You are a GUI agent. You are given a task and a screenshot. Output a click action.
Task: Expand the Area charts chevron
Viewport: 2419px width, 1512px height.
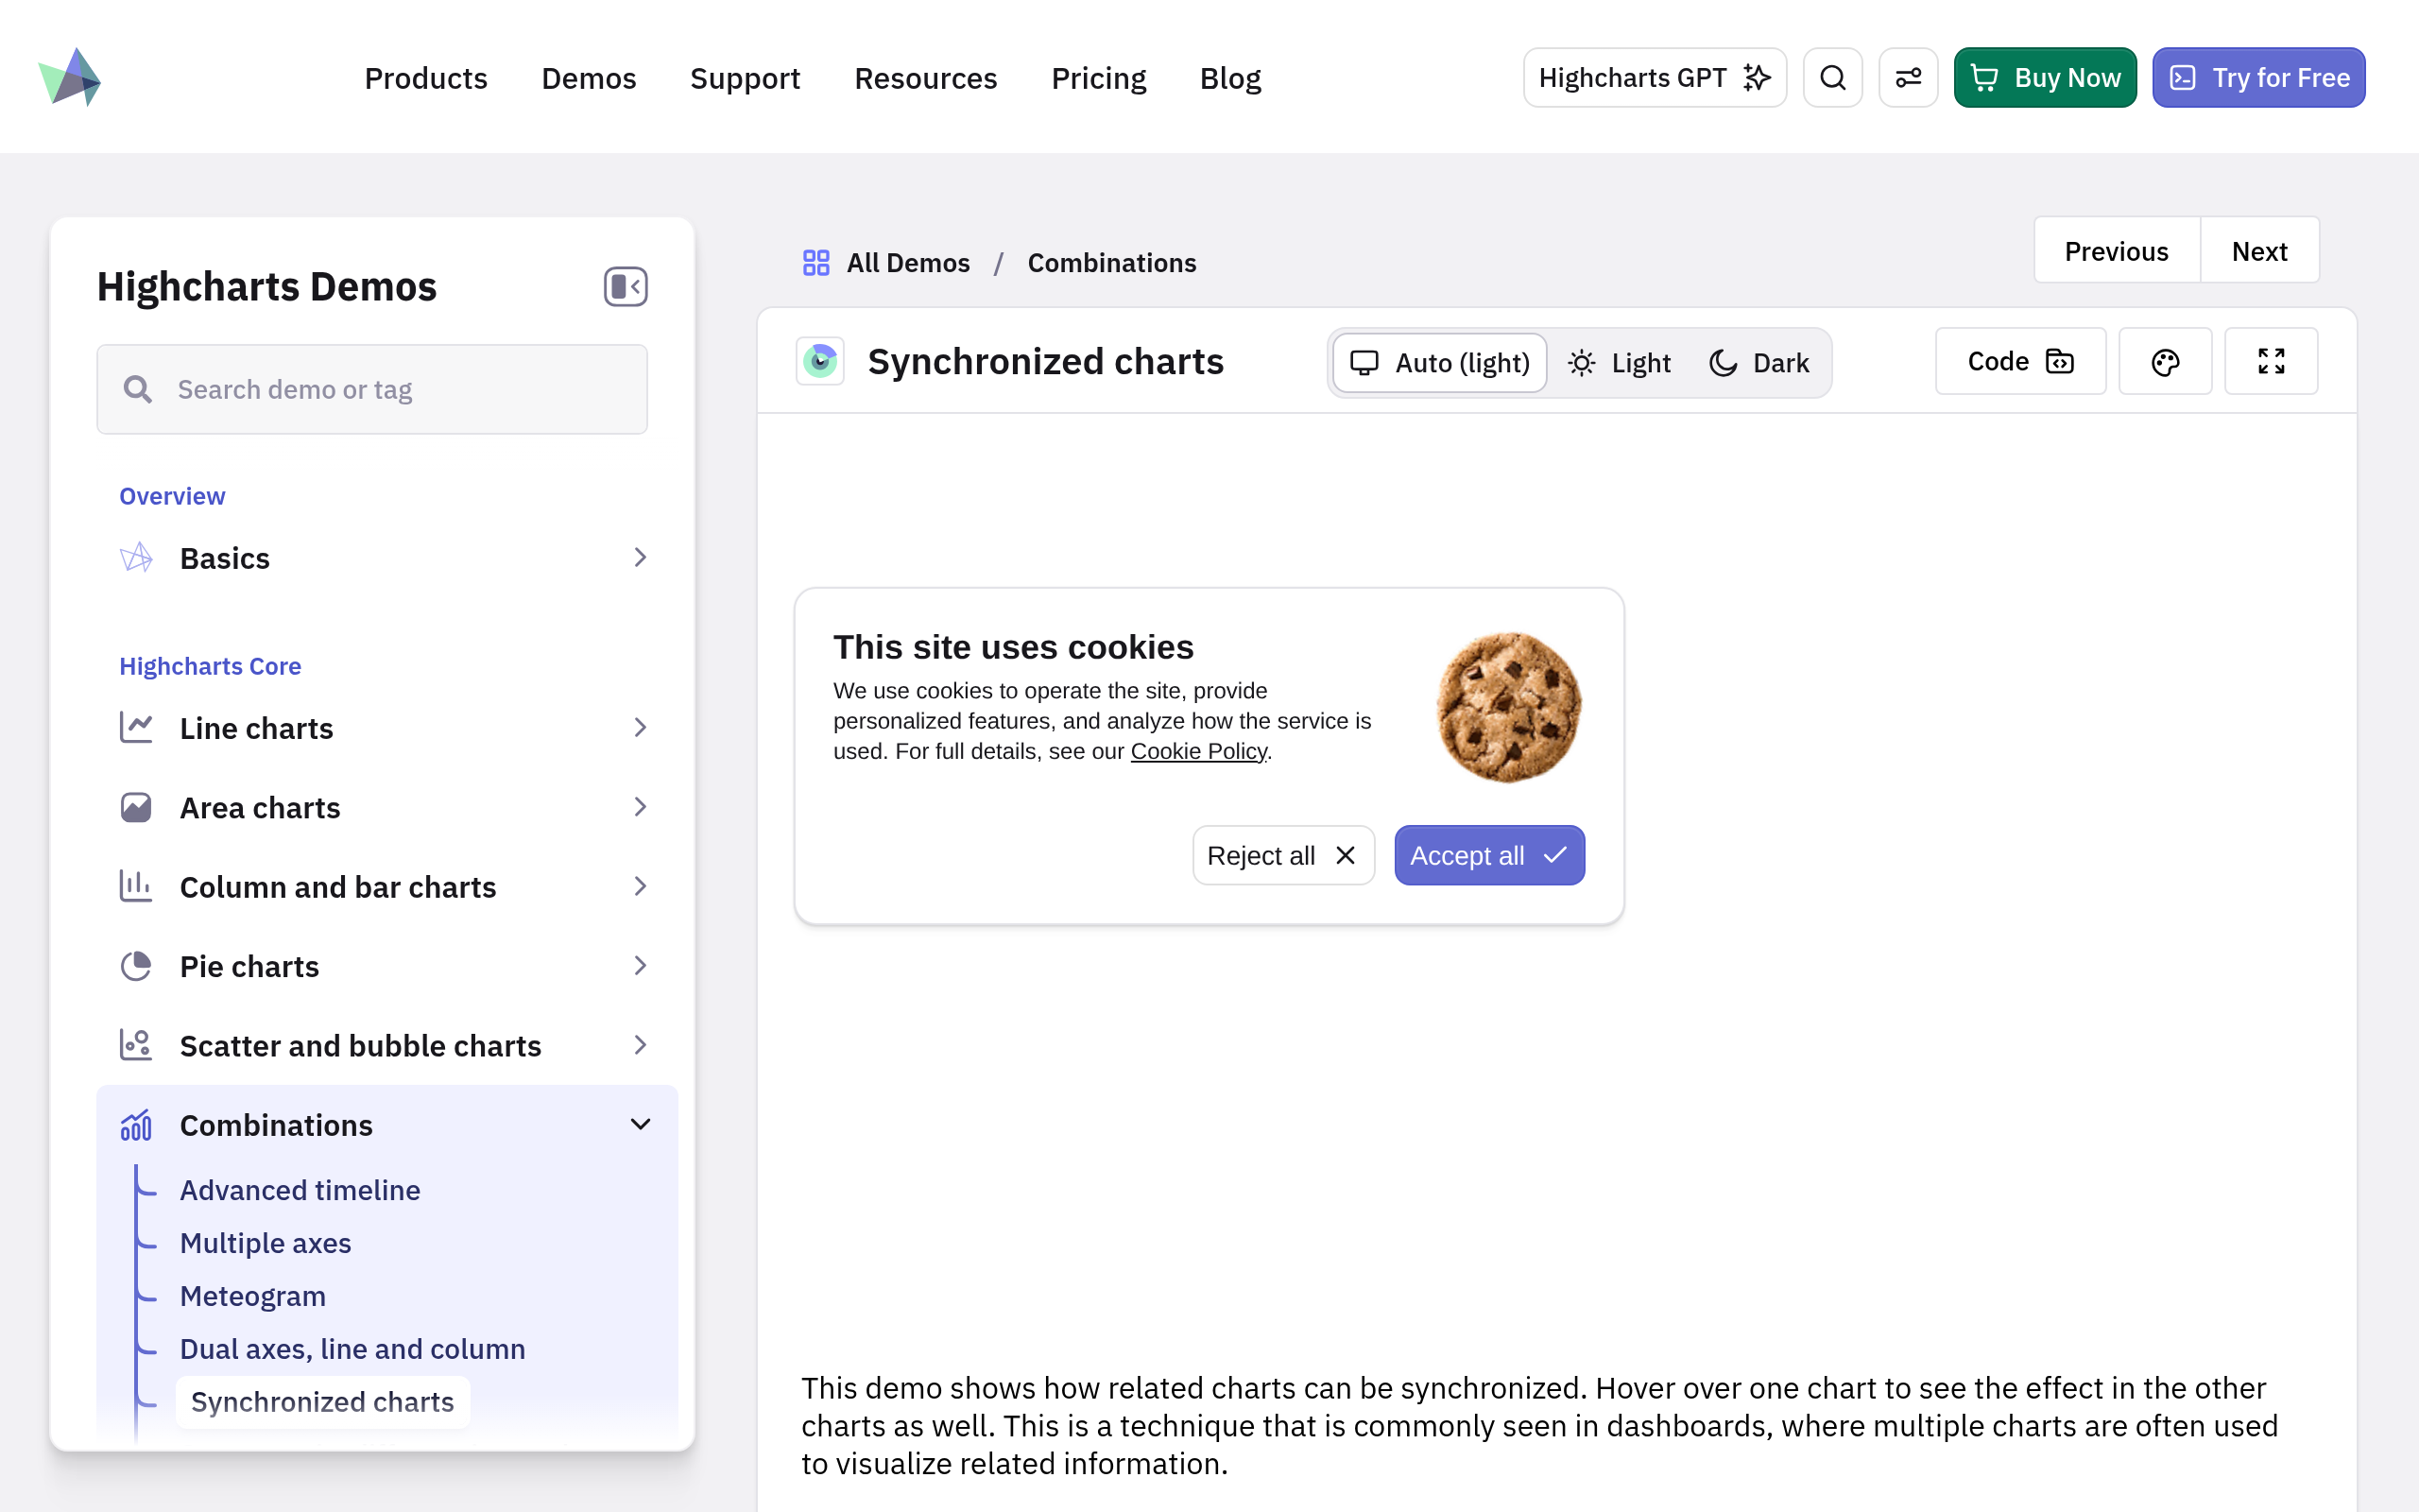click(x=641, y=806)
